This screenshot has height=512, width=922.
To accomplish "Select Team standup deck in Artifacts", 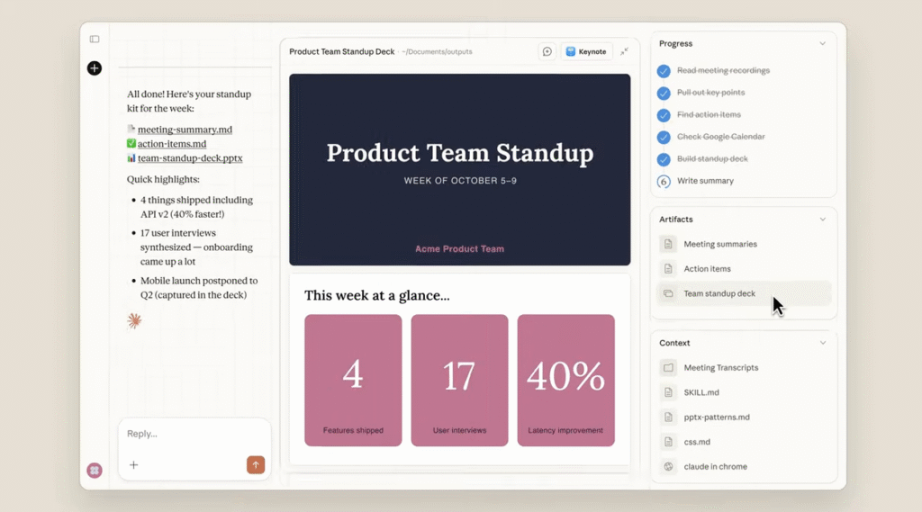I will tap(719, 293).
